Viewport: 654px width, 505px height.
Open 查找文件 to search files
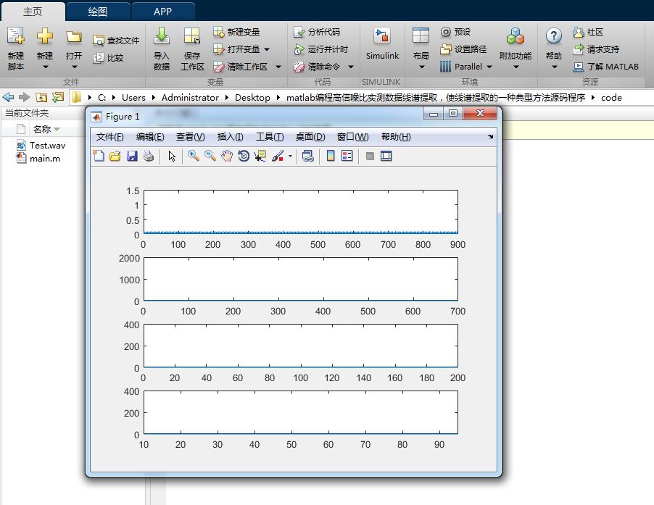click(x=116, y=41)
